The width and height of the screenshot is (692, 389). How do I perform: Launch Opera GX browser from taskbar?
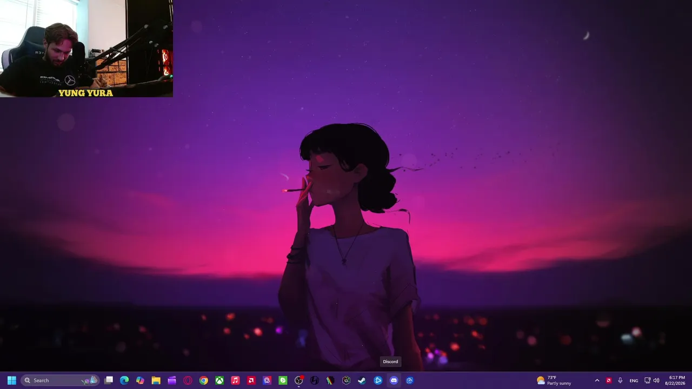pyautogui.click(x=188, y=380)
